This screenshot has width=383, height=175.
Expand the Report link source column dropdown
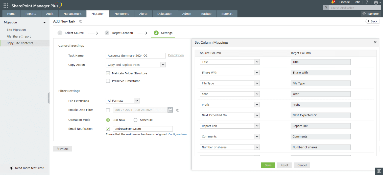coord(257,126)
